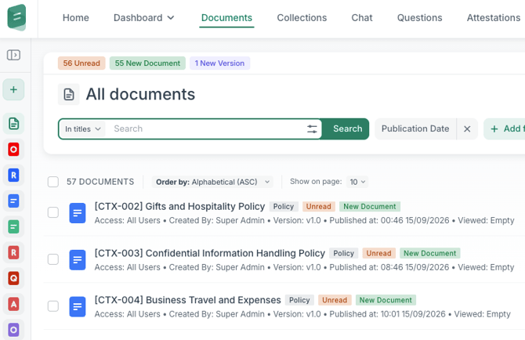Open the red A sidebar icon
Image resolution: width=525 pixels, height=340 pixels.
coord(14,304)
